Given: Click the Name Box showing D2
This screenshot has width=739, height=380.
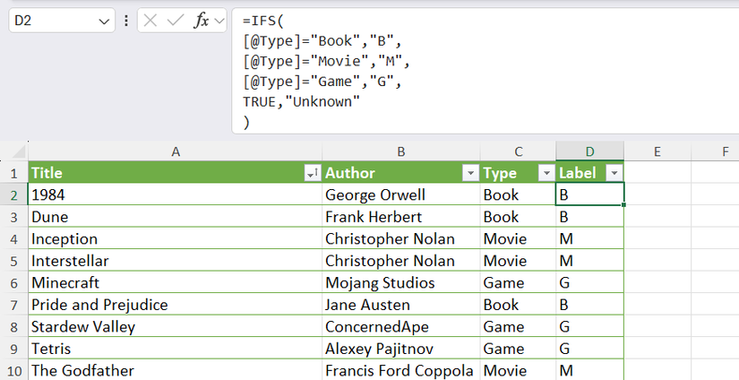Looking at the screenshot, I should click(62, 21).
